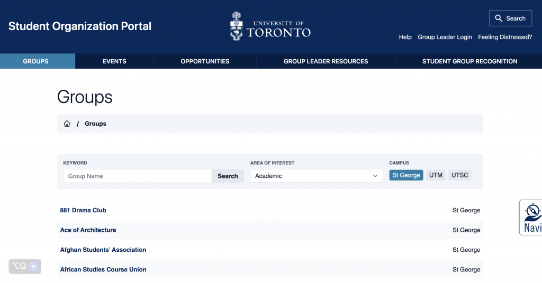Click the Help link
The height and width of the screenshot is (283, 542).
click(x=405, y=37)
